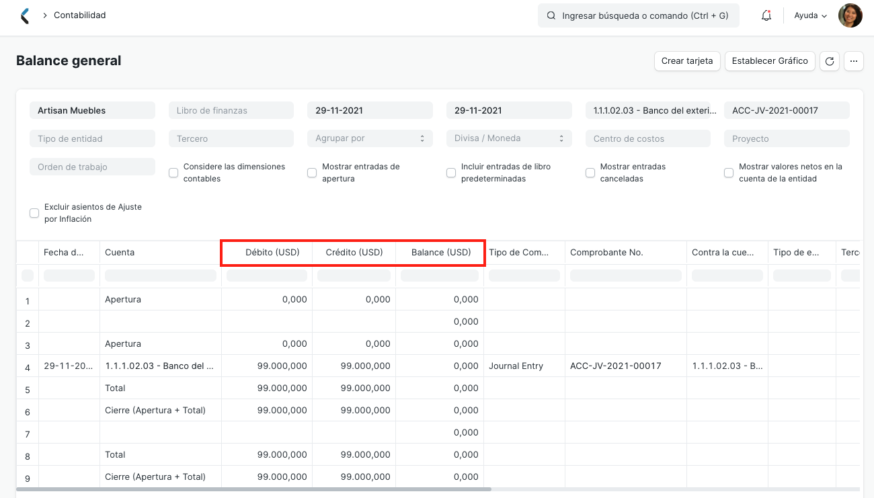874x498 pixels.
Task: Click the Tercero filter field
Action: click(231, 138)
